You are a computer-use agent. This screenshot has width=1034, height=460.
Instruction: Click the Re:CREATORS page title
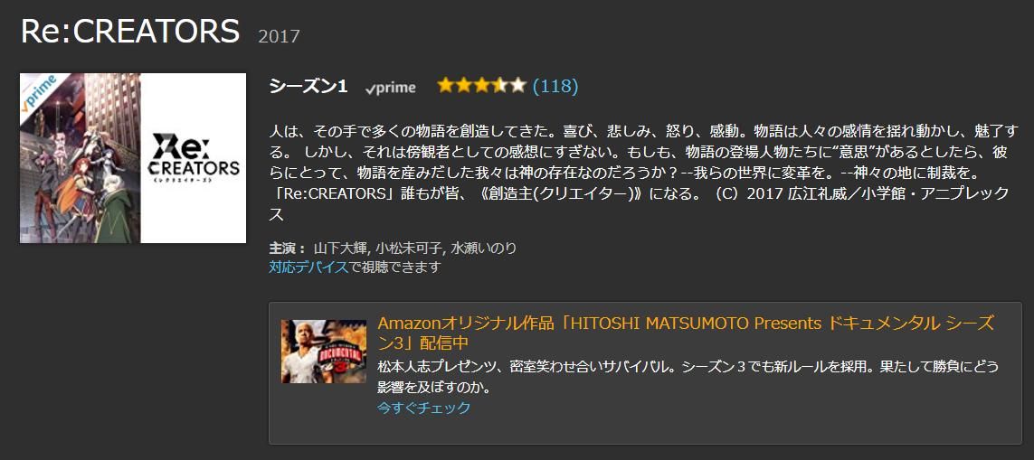tap(130, 31)
